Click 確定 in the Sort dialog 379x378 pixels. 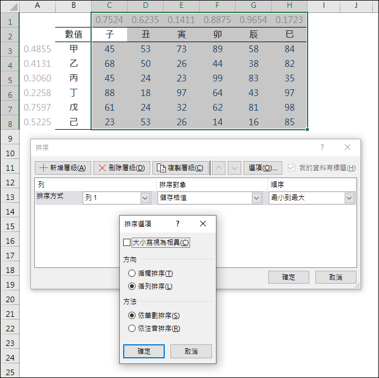click(288, 277)
